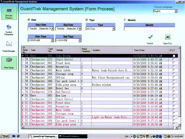Click the Identity input field
This screenshot has width=185, height=139.
click(x=149, y=29)
